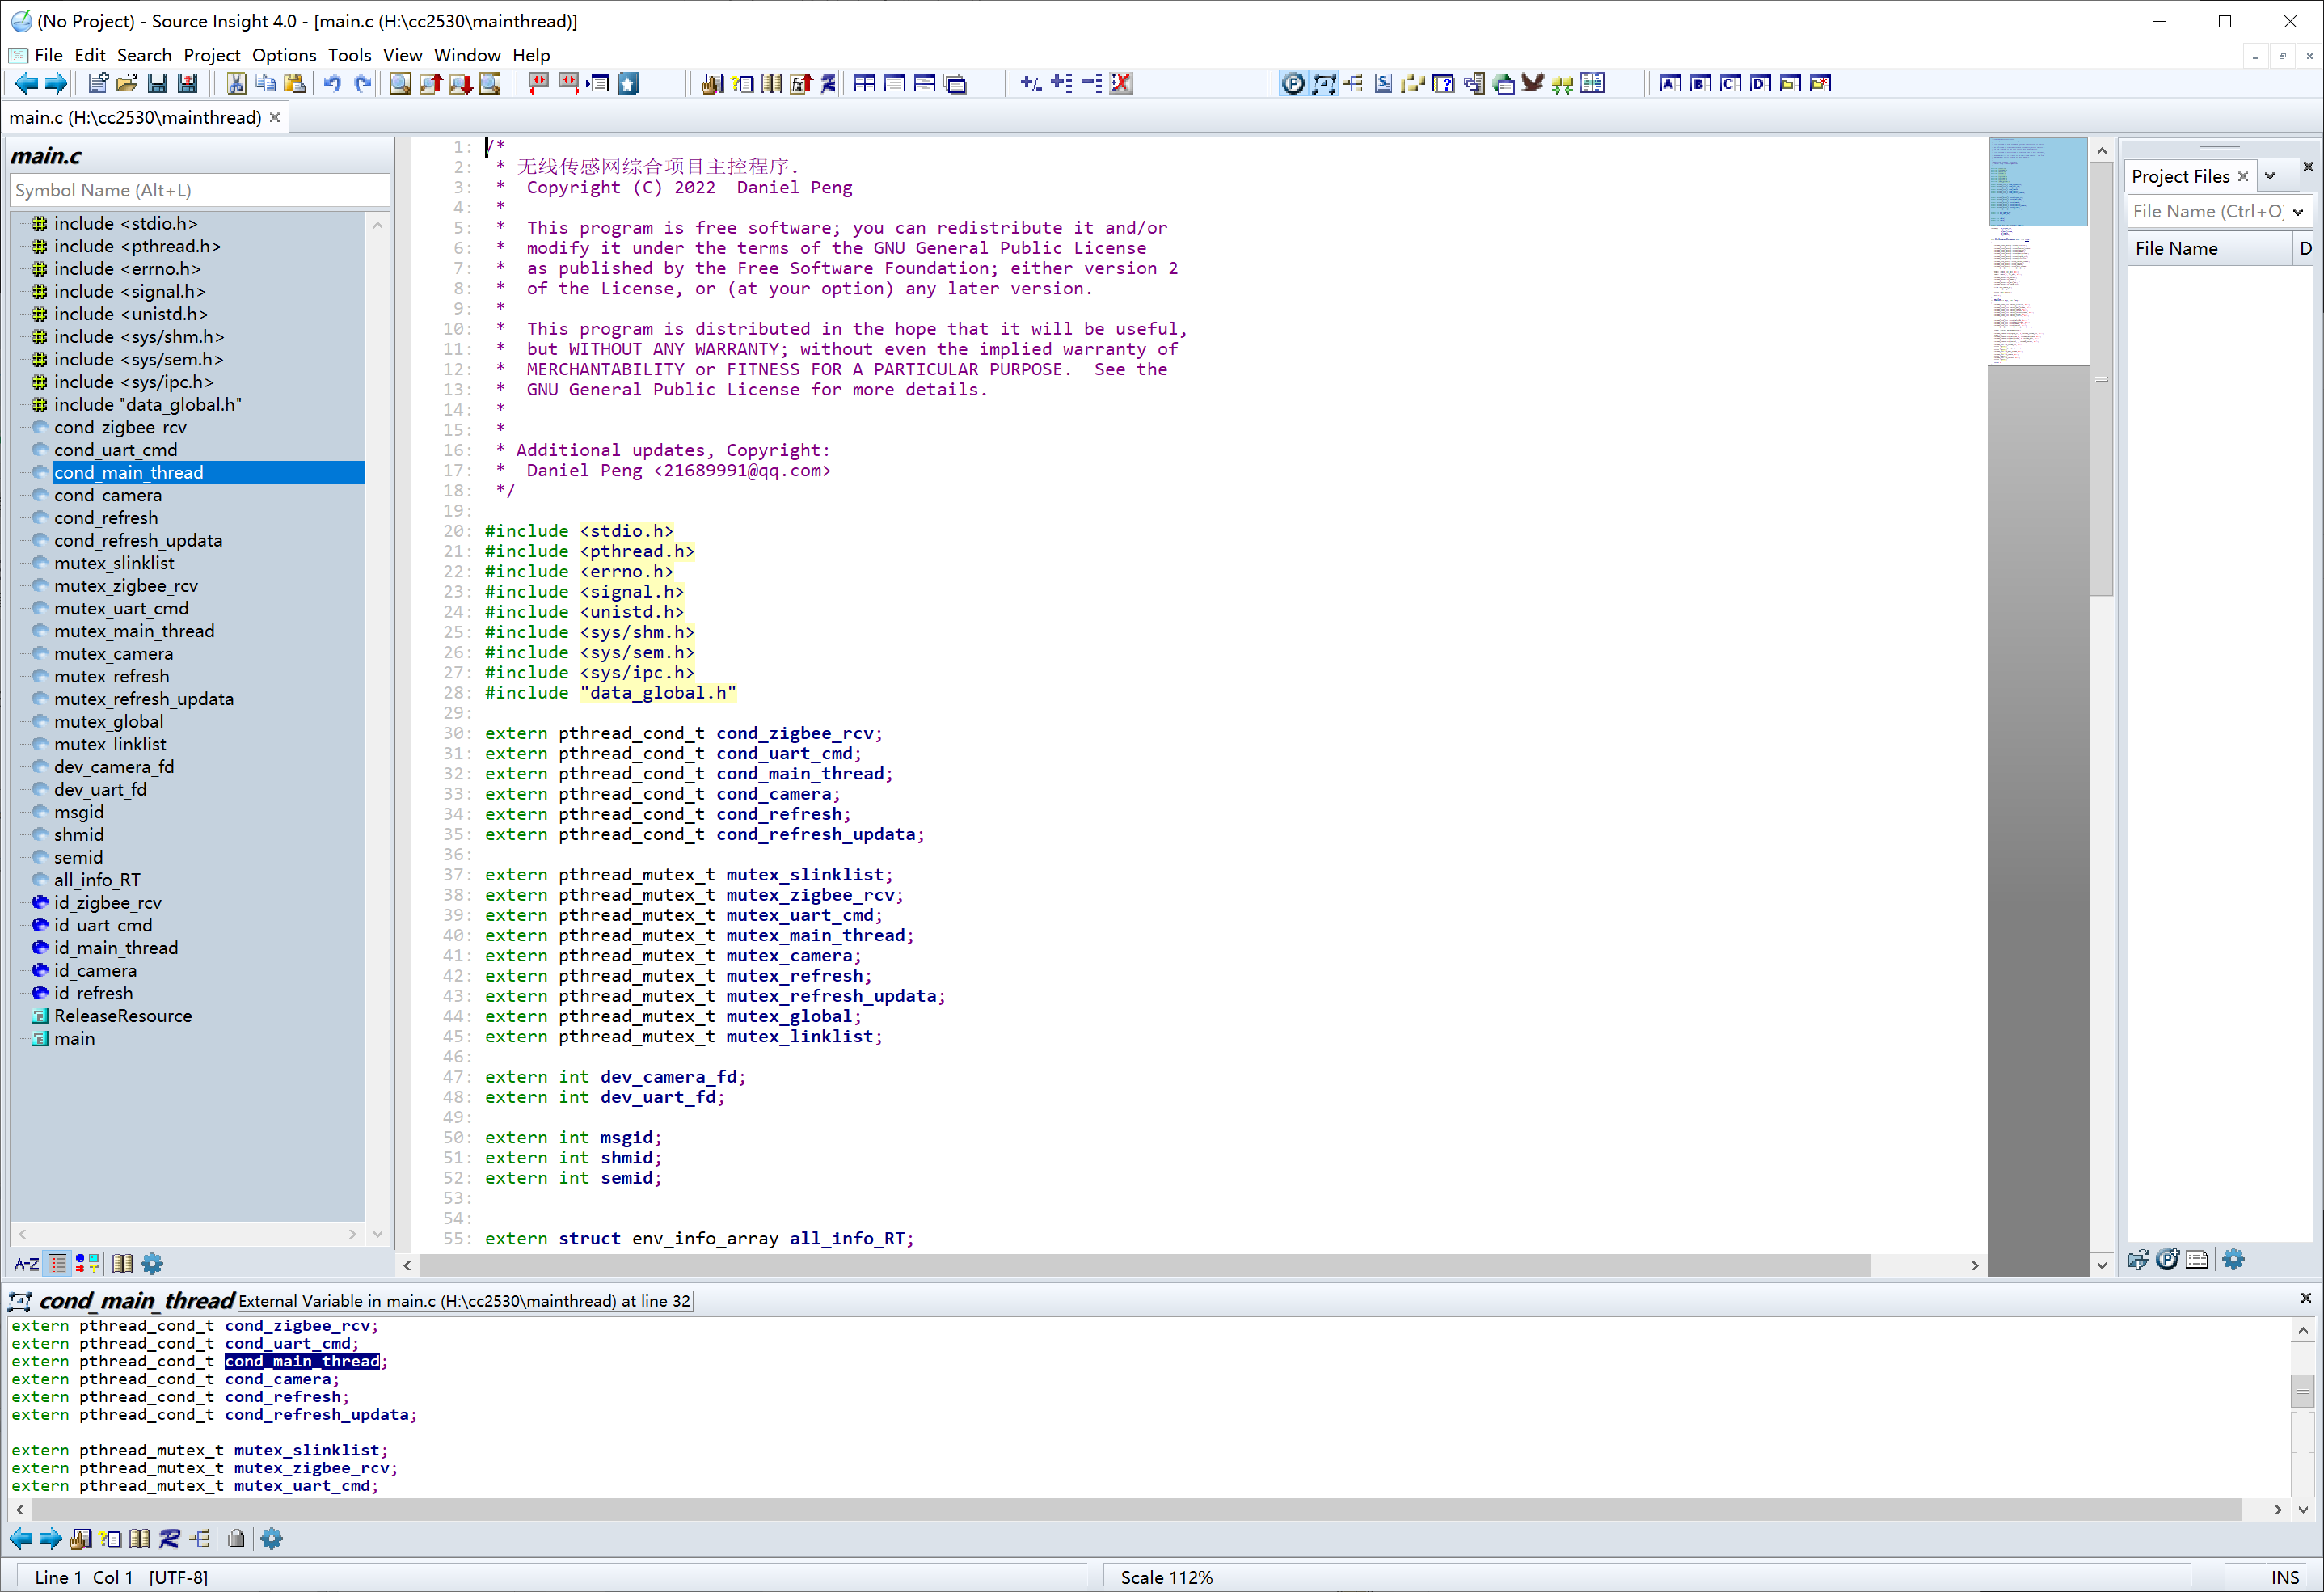The height and width of the screenshot is (1592, 2324).
Task: Click the Go Back navigation arrow in the toolbar
Action: point(26,84)
